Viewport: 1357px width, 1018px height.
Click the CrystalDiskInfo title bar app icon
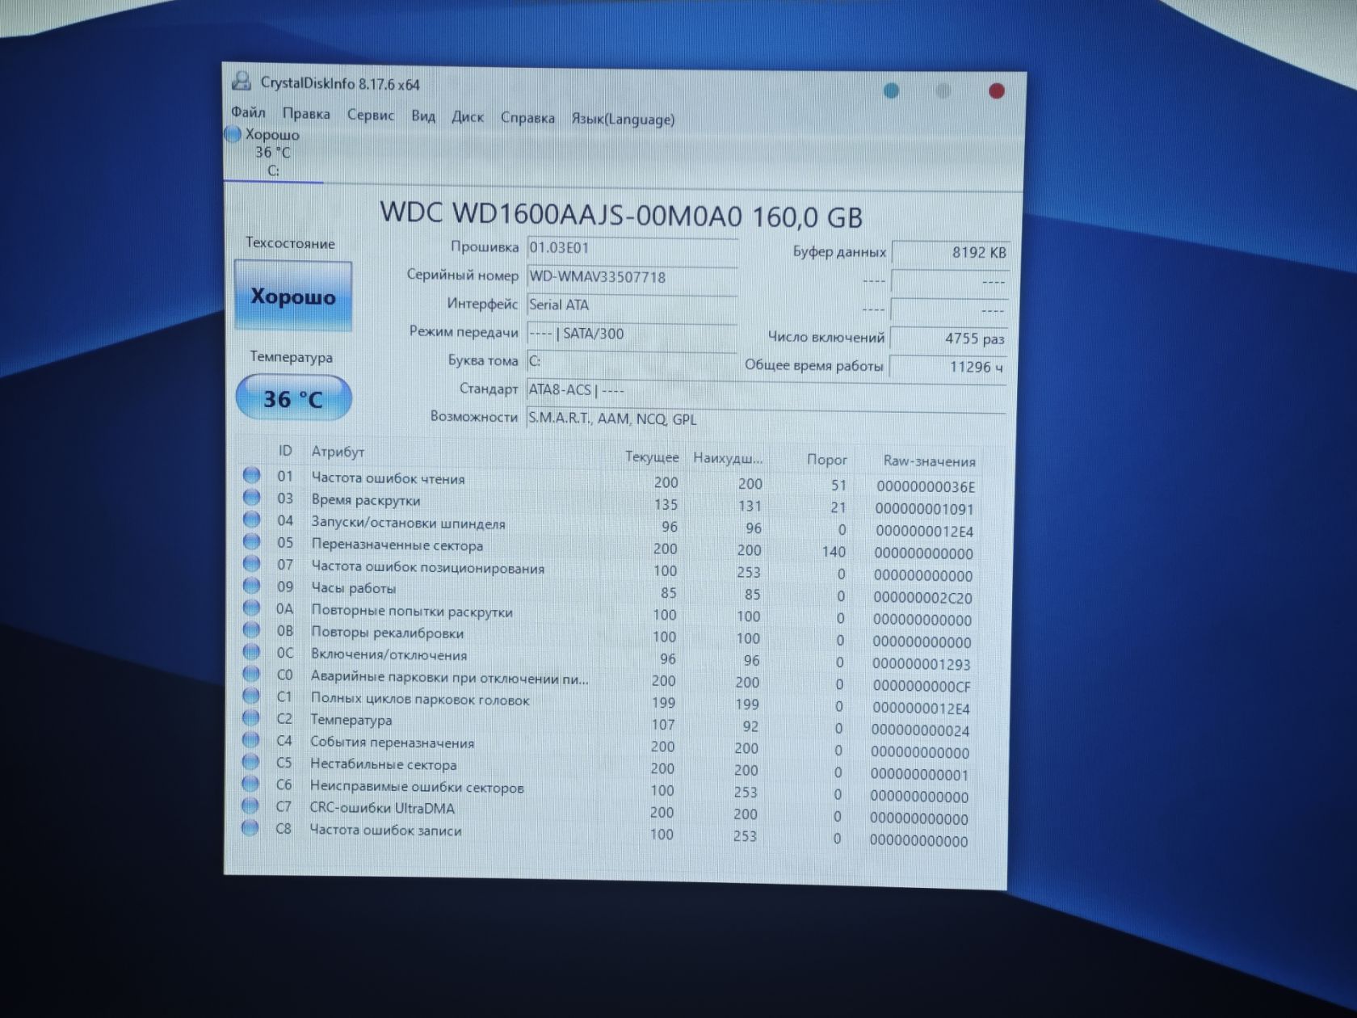[x=242, y=81]
